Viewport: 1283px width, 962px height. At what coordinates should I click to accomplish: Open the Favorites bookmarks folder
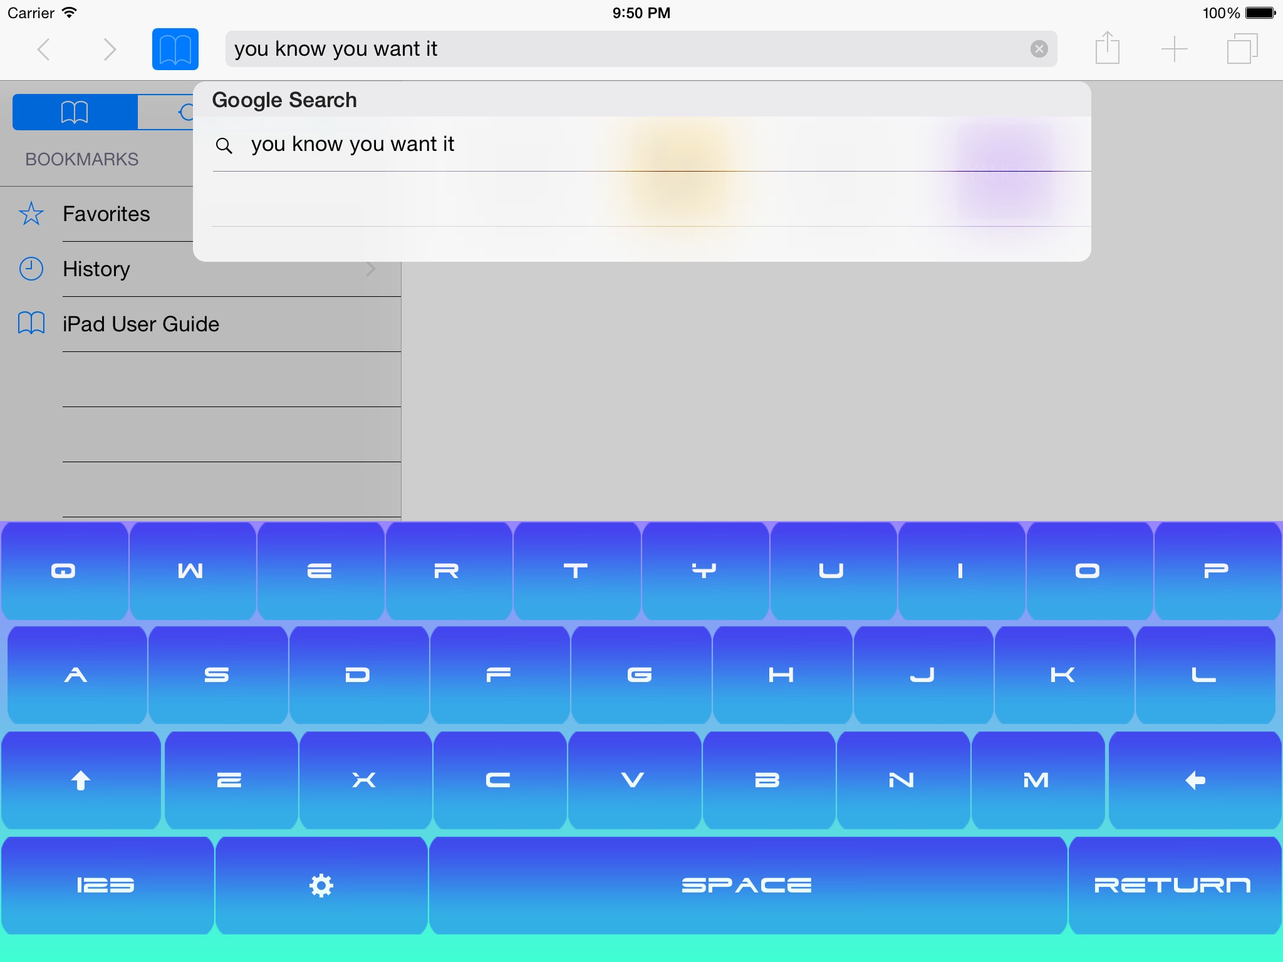(106, 214)
